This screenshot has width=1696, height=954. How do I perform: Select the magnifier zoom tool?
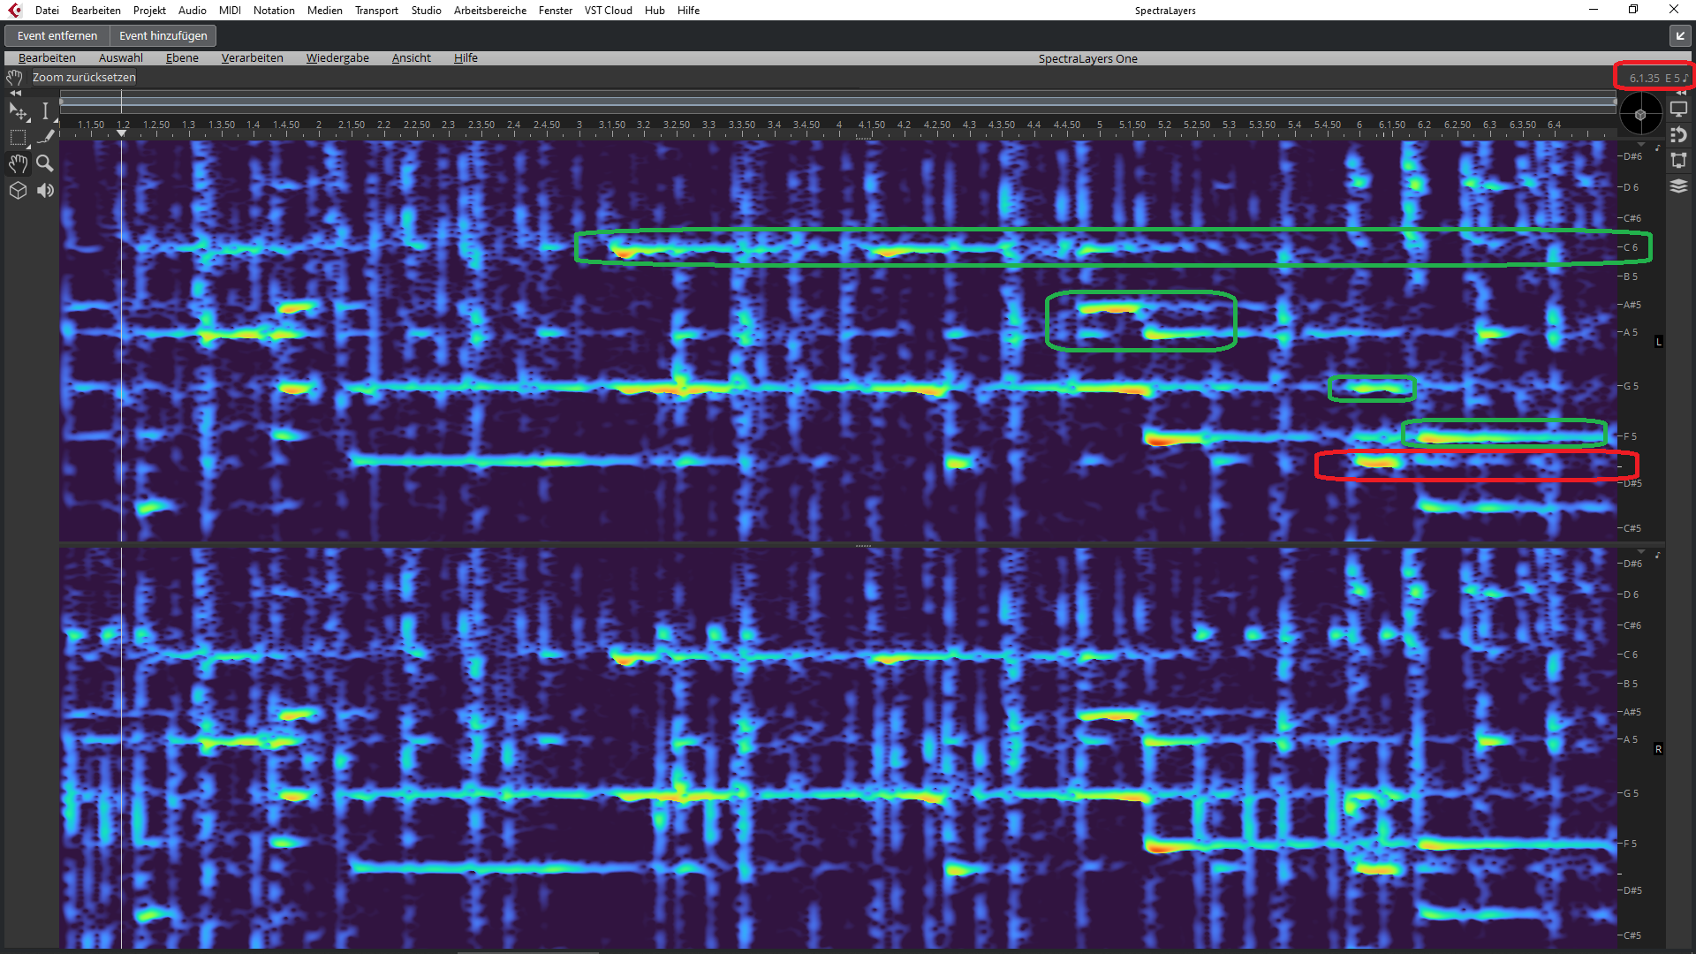point(45,163)
